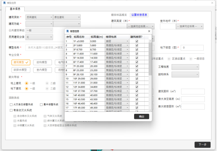
Task: Click the Revit icon in floor dialog title
Action: (68, 31)
